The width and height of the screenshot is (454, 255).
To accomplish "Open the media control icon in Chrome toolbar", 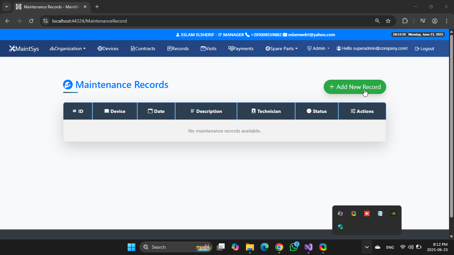I will pyautogui.click(x=423, y=21).
